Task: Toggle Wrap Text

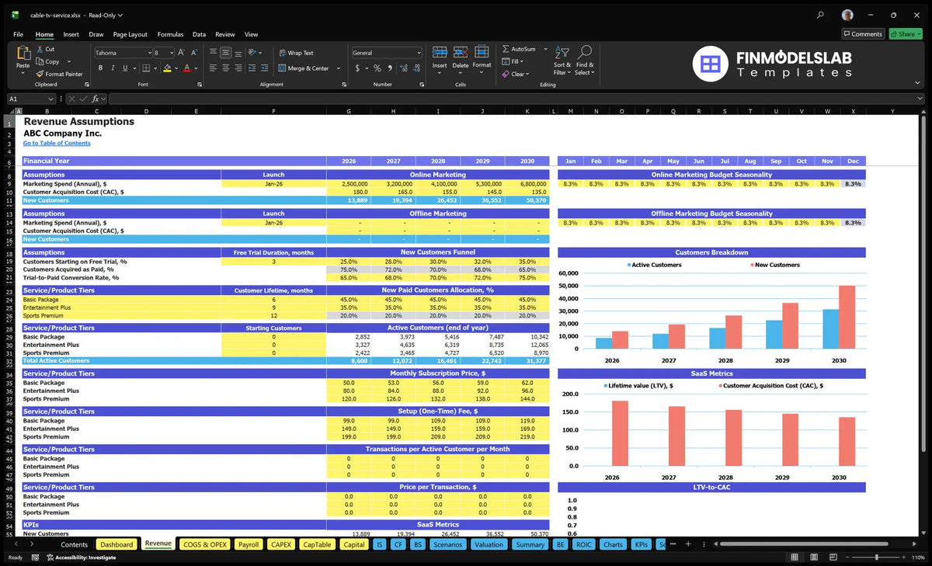Action: [x=296, y=53]
